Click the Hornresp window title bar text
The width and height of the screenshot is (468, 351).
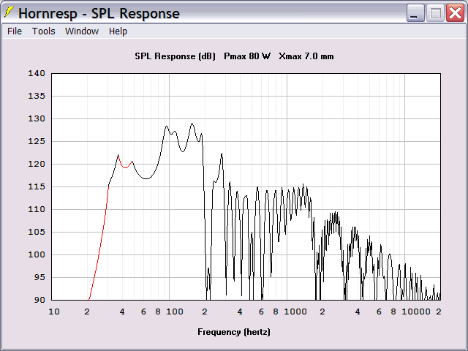pyautogui.click(x=99, y=13)
